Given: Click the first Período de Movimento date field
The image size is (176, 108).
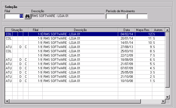Looking at the screenshot, I should click(x=116, y=16).
